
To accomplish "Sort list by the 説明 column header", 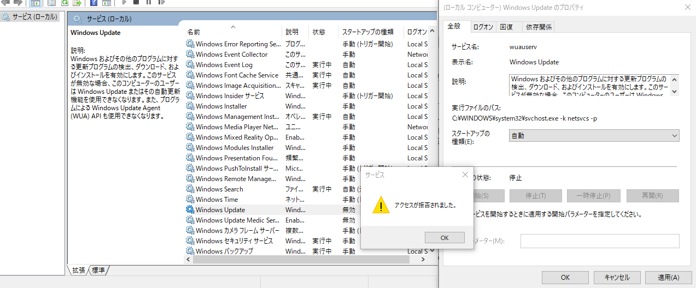I will point(296,32).
